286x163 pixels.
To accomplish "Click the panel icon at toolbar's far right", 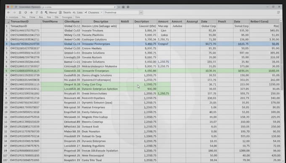I will click(x=278, y=12).
